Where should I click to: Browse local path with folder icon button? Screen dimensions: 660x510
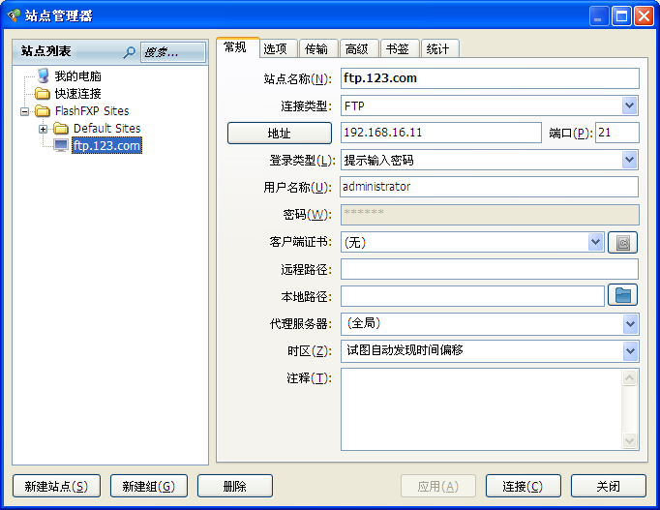pos(623,295)
